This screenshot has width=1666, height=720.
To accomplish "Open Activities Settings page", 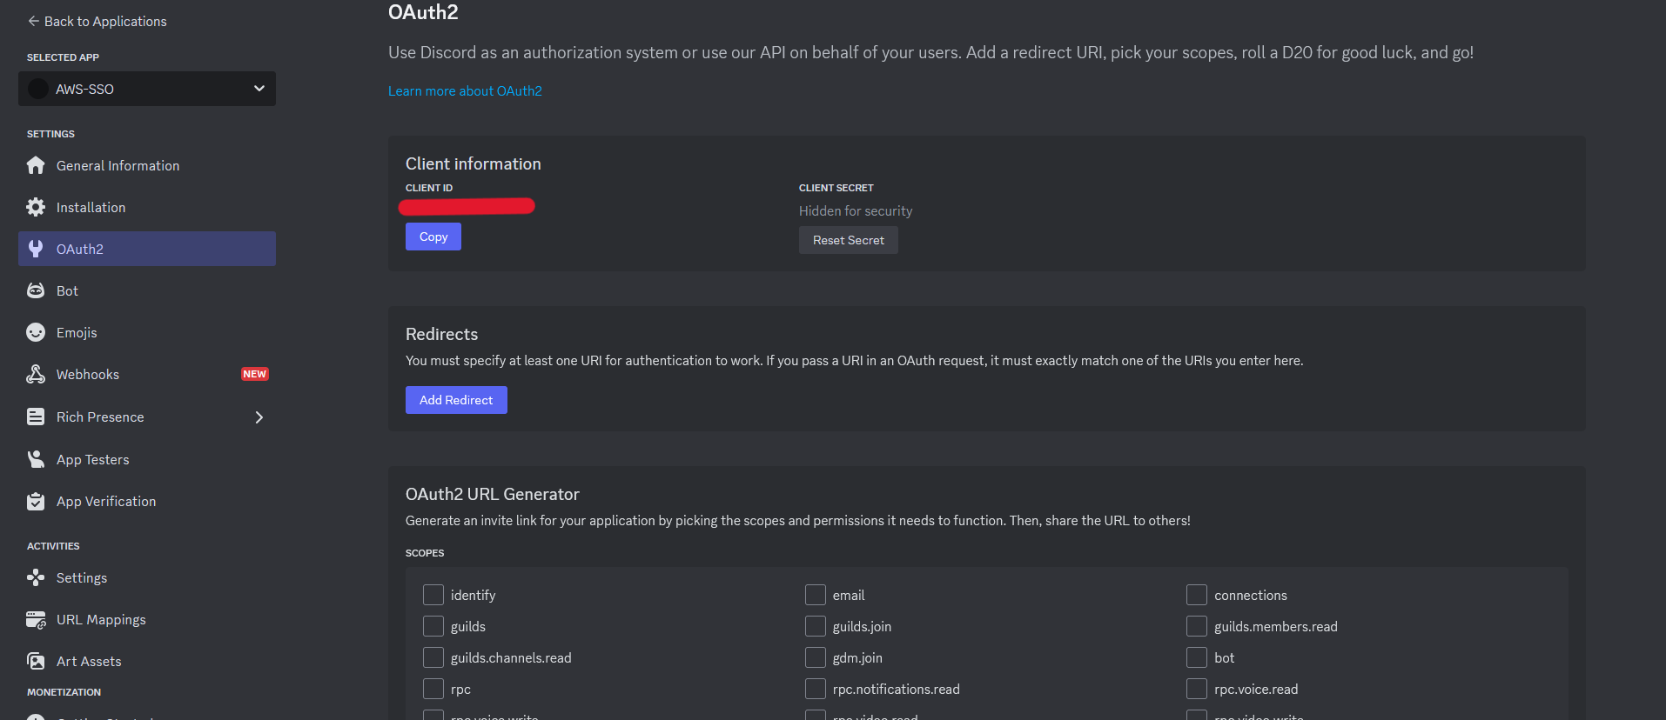I will coord(147,577).
